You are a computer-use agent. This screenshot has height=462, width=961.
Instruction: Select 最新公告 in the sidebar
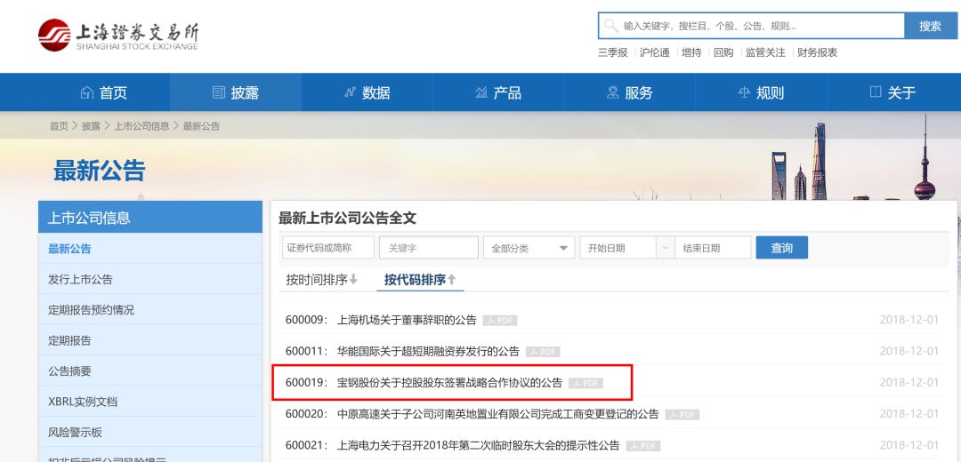(150, 249)
